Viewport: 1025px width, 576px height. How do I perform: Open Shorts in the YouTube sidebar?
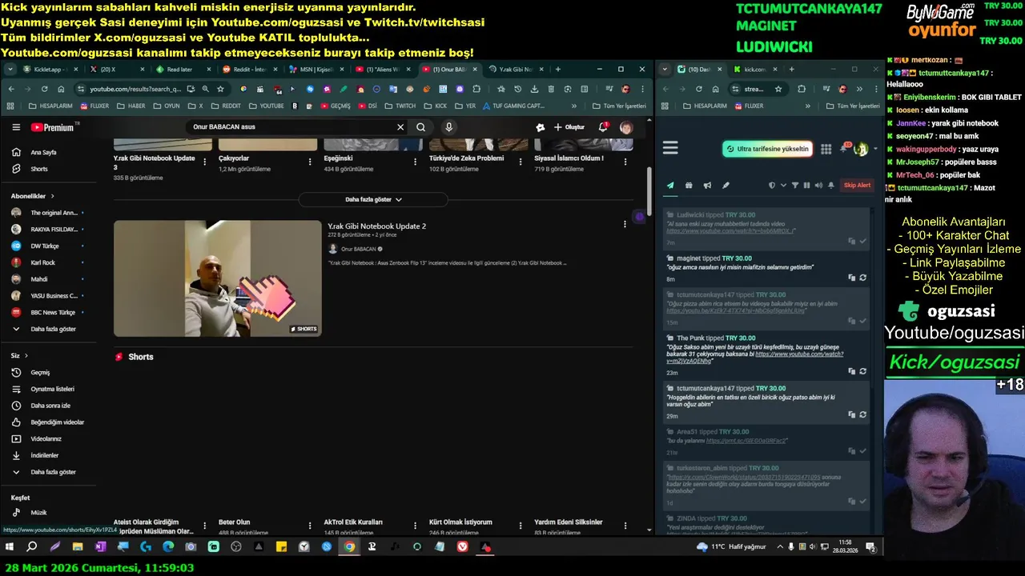[x=48, y=169]
